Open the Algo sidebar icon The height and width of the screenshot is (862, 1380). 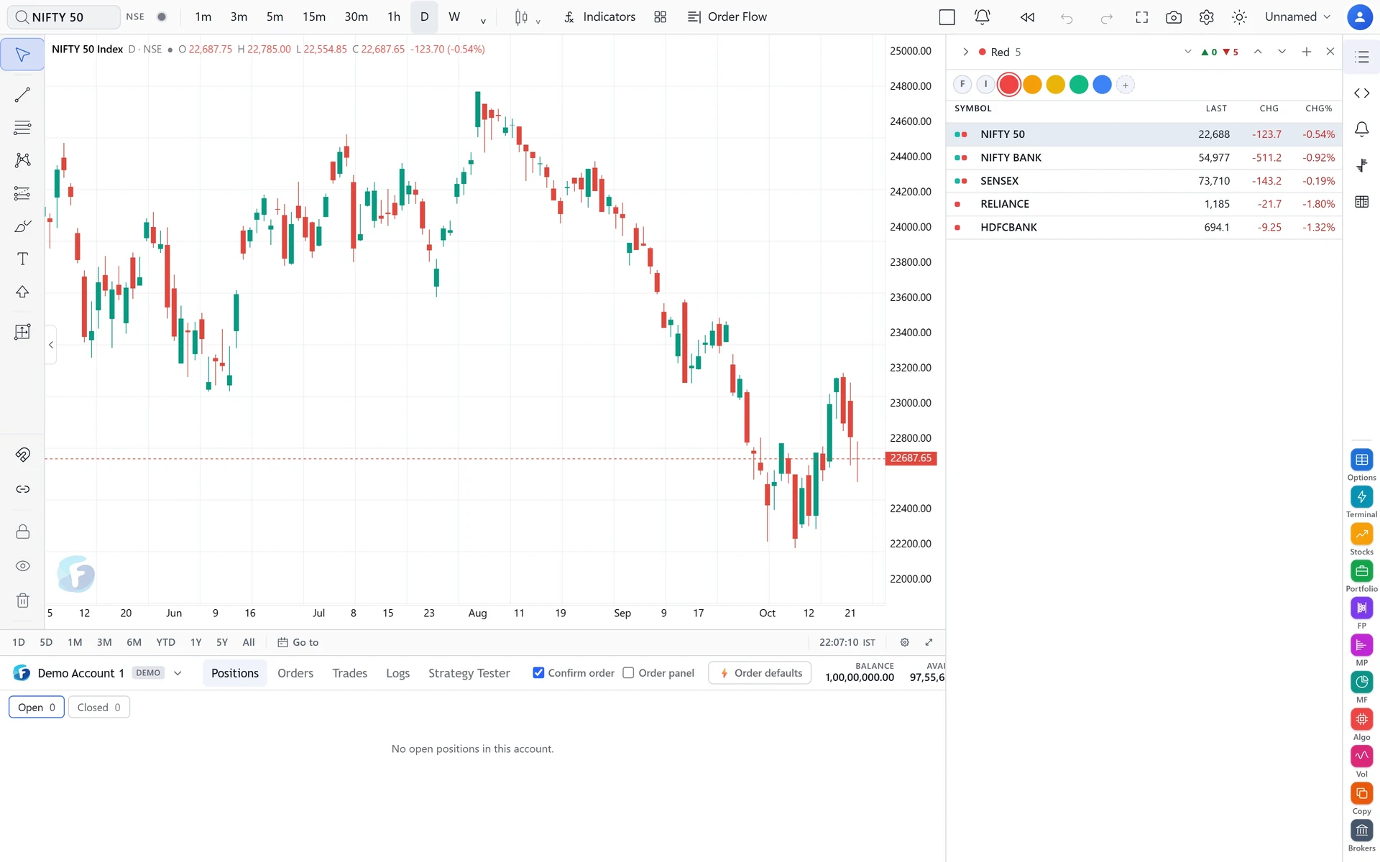(x=1361, y=719)
